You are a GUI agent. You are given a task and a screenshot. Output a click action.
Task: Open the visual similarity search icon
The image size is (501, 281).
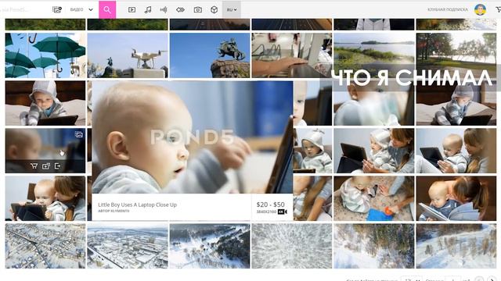pos(57,9)
